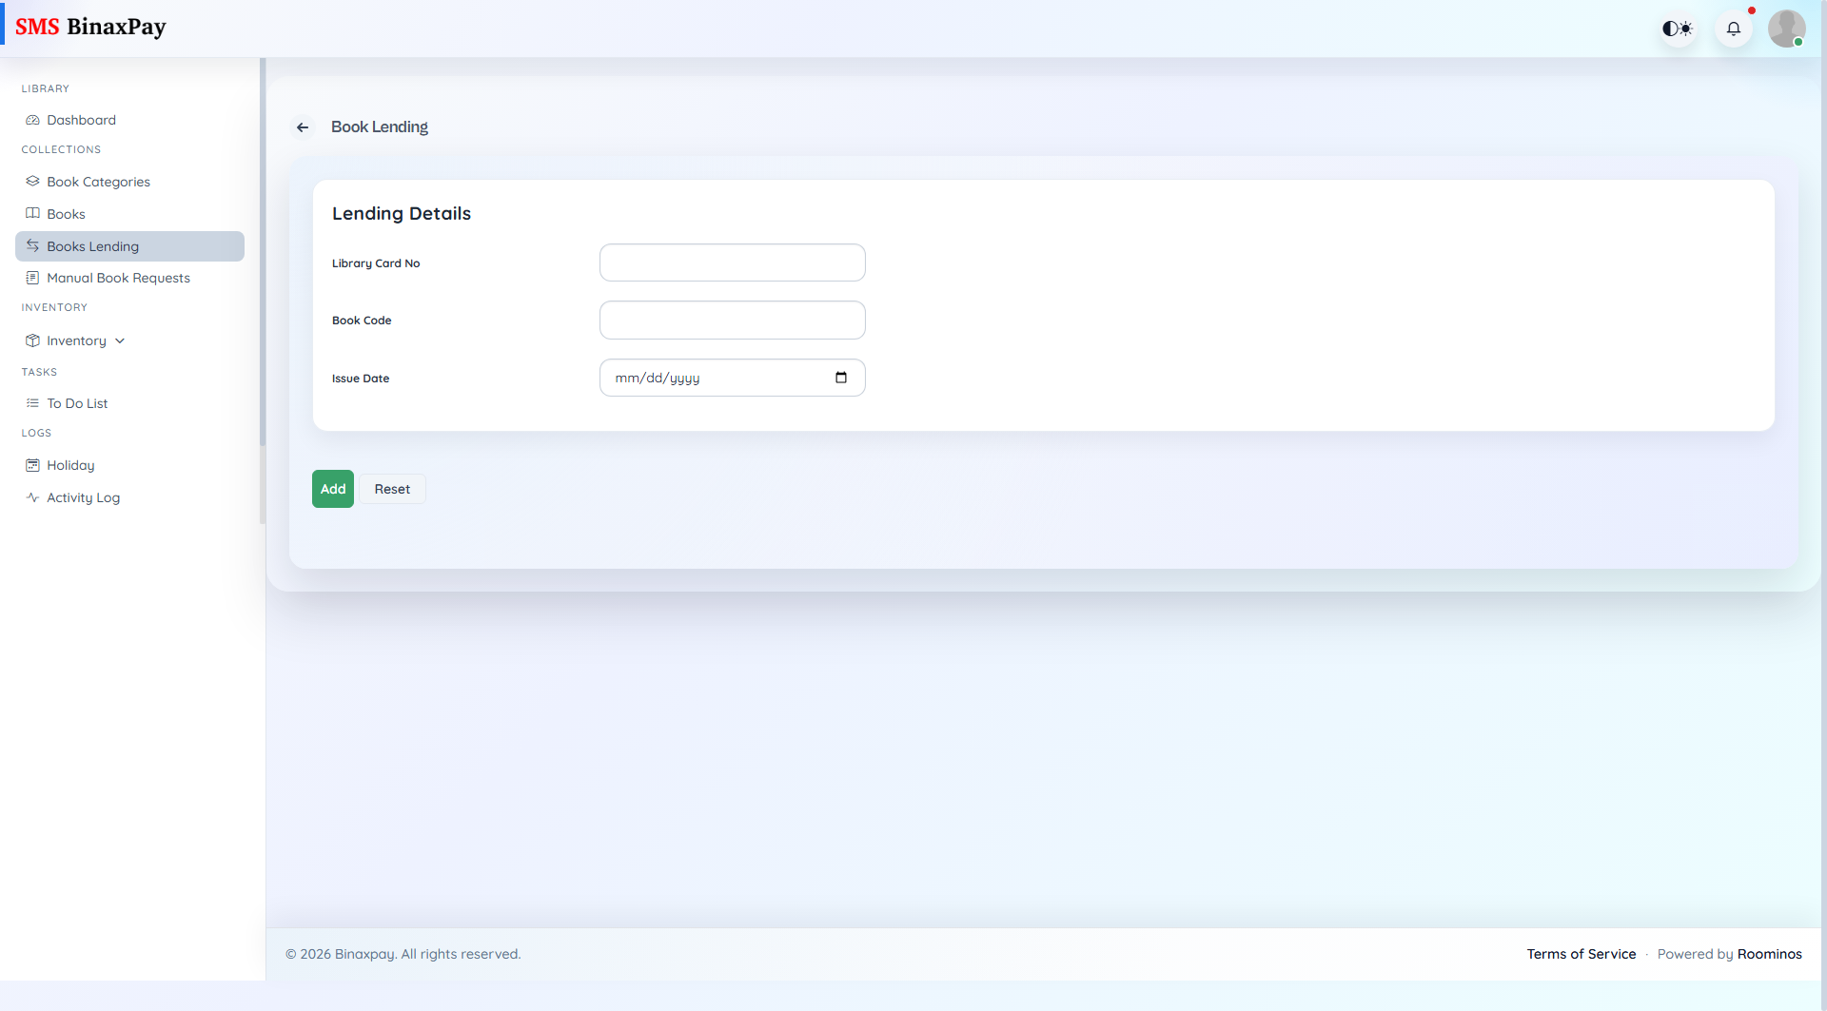The width and height of the screenshot is (1827, 1011).
Task: Select the Manual Book Requests icon
Action: click(x=31, y=278)
